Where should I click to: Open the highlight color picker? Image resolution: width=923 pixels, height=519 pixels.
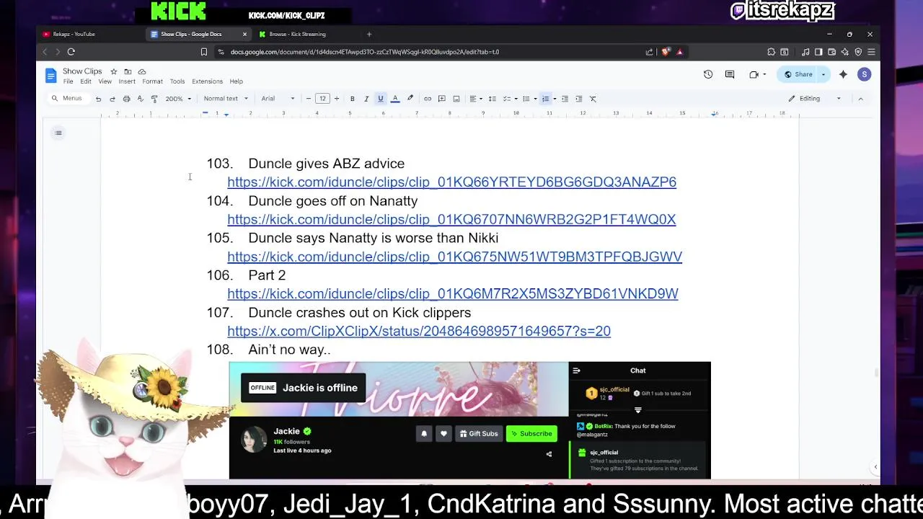pos(410,99)
